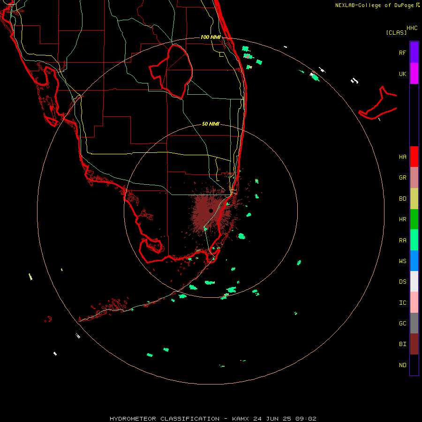Screen dimensions: 422x422
Task: Click the HR dark green legend swatch
Action: pyautogui.click(x=414, y=219)
